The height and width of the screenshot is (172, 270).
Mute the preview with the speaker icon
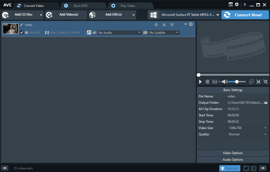224,82
